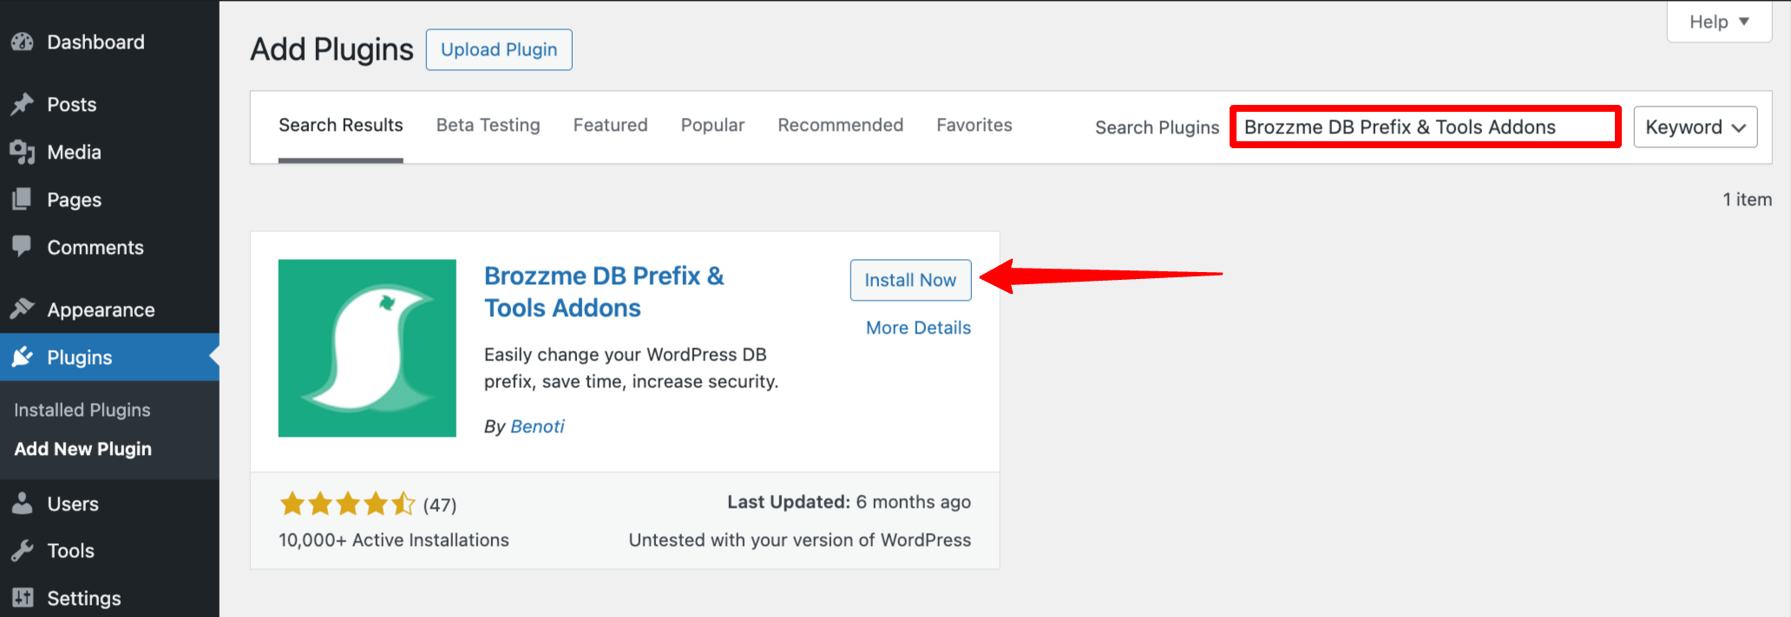Focus the Search Plugins text field
Image resolution: width=1791 pixels, height=617 pixels.
(1425, 127)
